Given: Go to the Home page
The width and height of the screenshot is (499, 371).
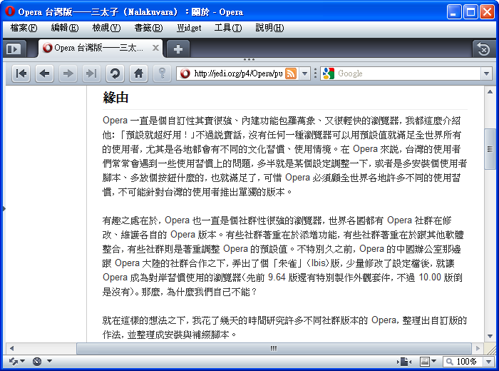Looking at the screenshot, I should pos(139,73).
